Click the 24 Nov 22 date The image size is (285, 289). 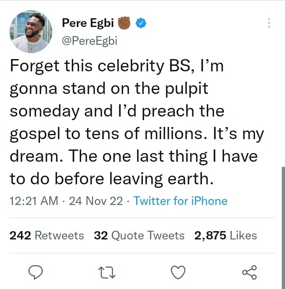[96, 201]
